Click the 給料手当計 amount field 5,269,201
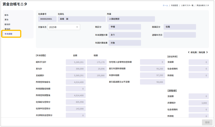 point(76,62)
